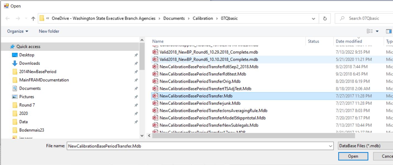Open Data folder in navigation pane

coord(23,122)
